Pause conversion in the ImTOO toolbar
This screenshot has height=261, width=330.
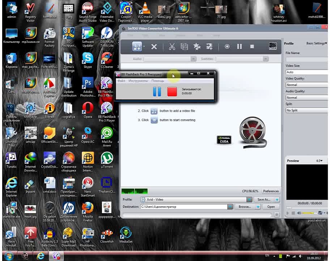tap(240, 46)
